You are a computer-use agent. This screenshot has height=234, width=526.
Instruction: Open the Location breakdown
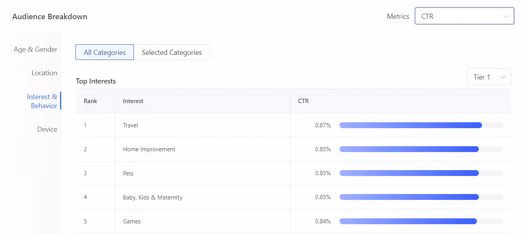pyautogui.click(x=44, y=73)
